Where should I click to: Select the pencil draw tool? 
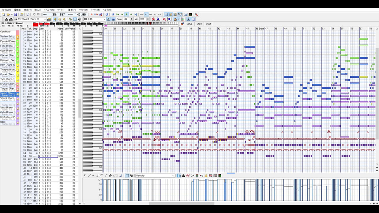pos(70,19)
